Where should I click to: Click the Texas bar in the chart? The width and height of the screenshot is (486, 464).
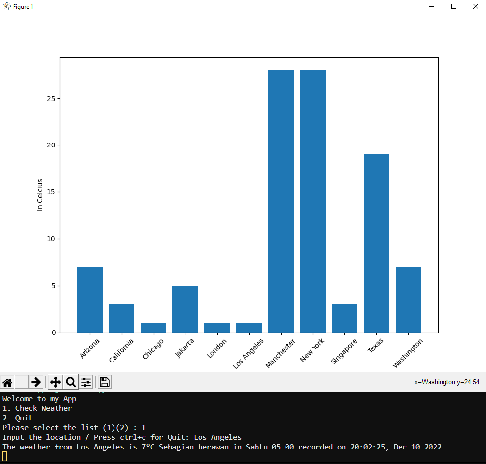click(x=376, y=242)
